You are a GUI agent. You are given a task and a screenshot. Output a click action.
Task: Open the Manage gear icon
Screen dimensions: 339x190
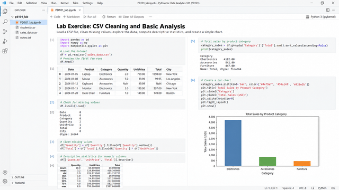pyautogui.click(x=5, y=182)
